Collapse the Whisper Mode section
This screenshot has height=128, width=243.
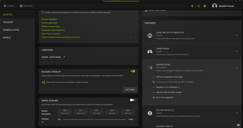pos(237,68)
